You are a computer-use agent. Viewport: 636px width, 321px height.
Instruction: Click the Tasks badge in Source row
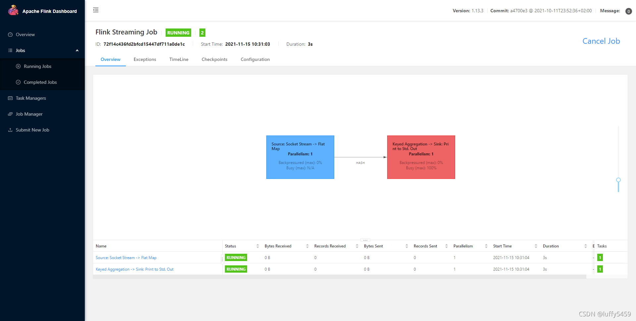point(600,257)
